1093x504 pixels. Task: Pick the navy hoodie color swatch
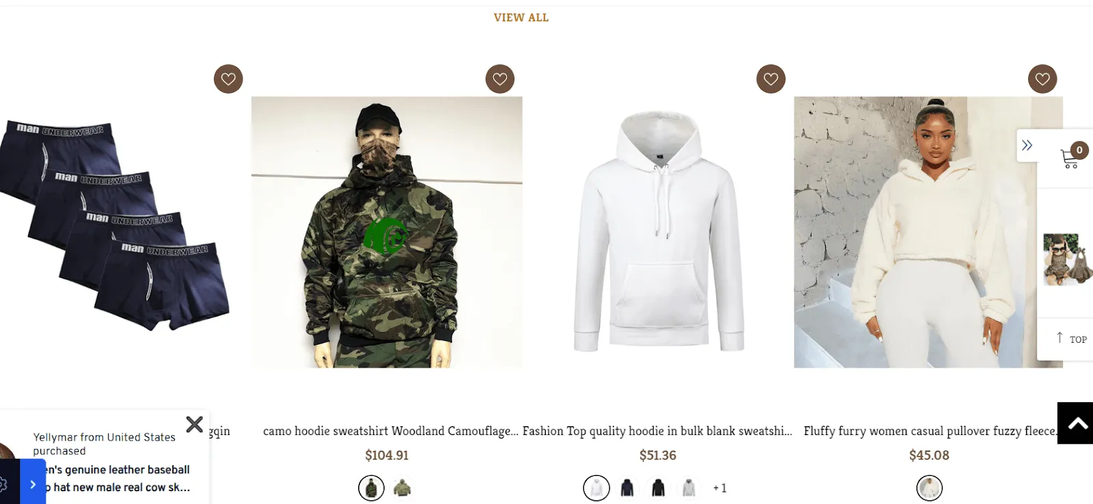[627, 488]
